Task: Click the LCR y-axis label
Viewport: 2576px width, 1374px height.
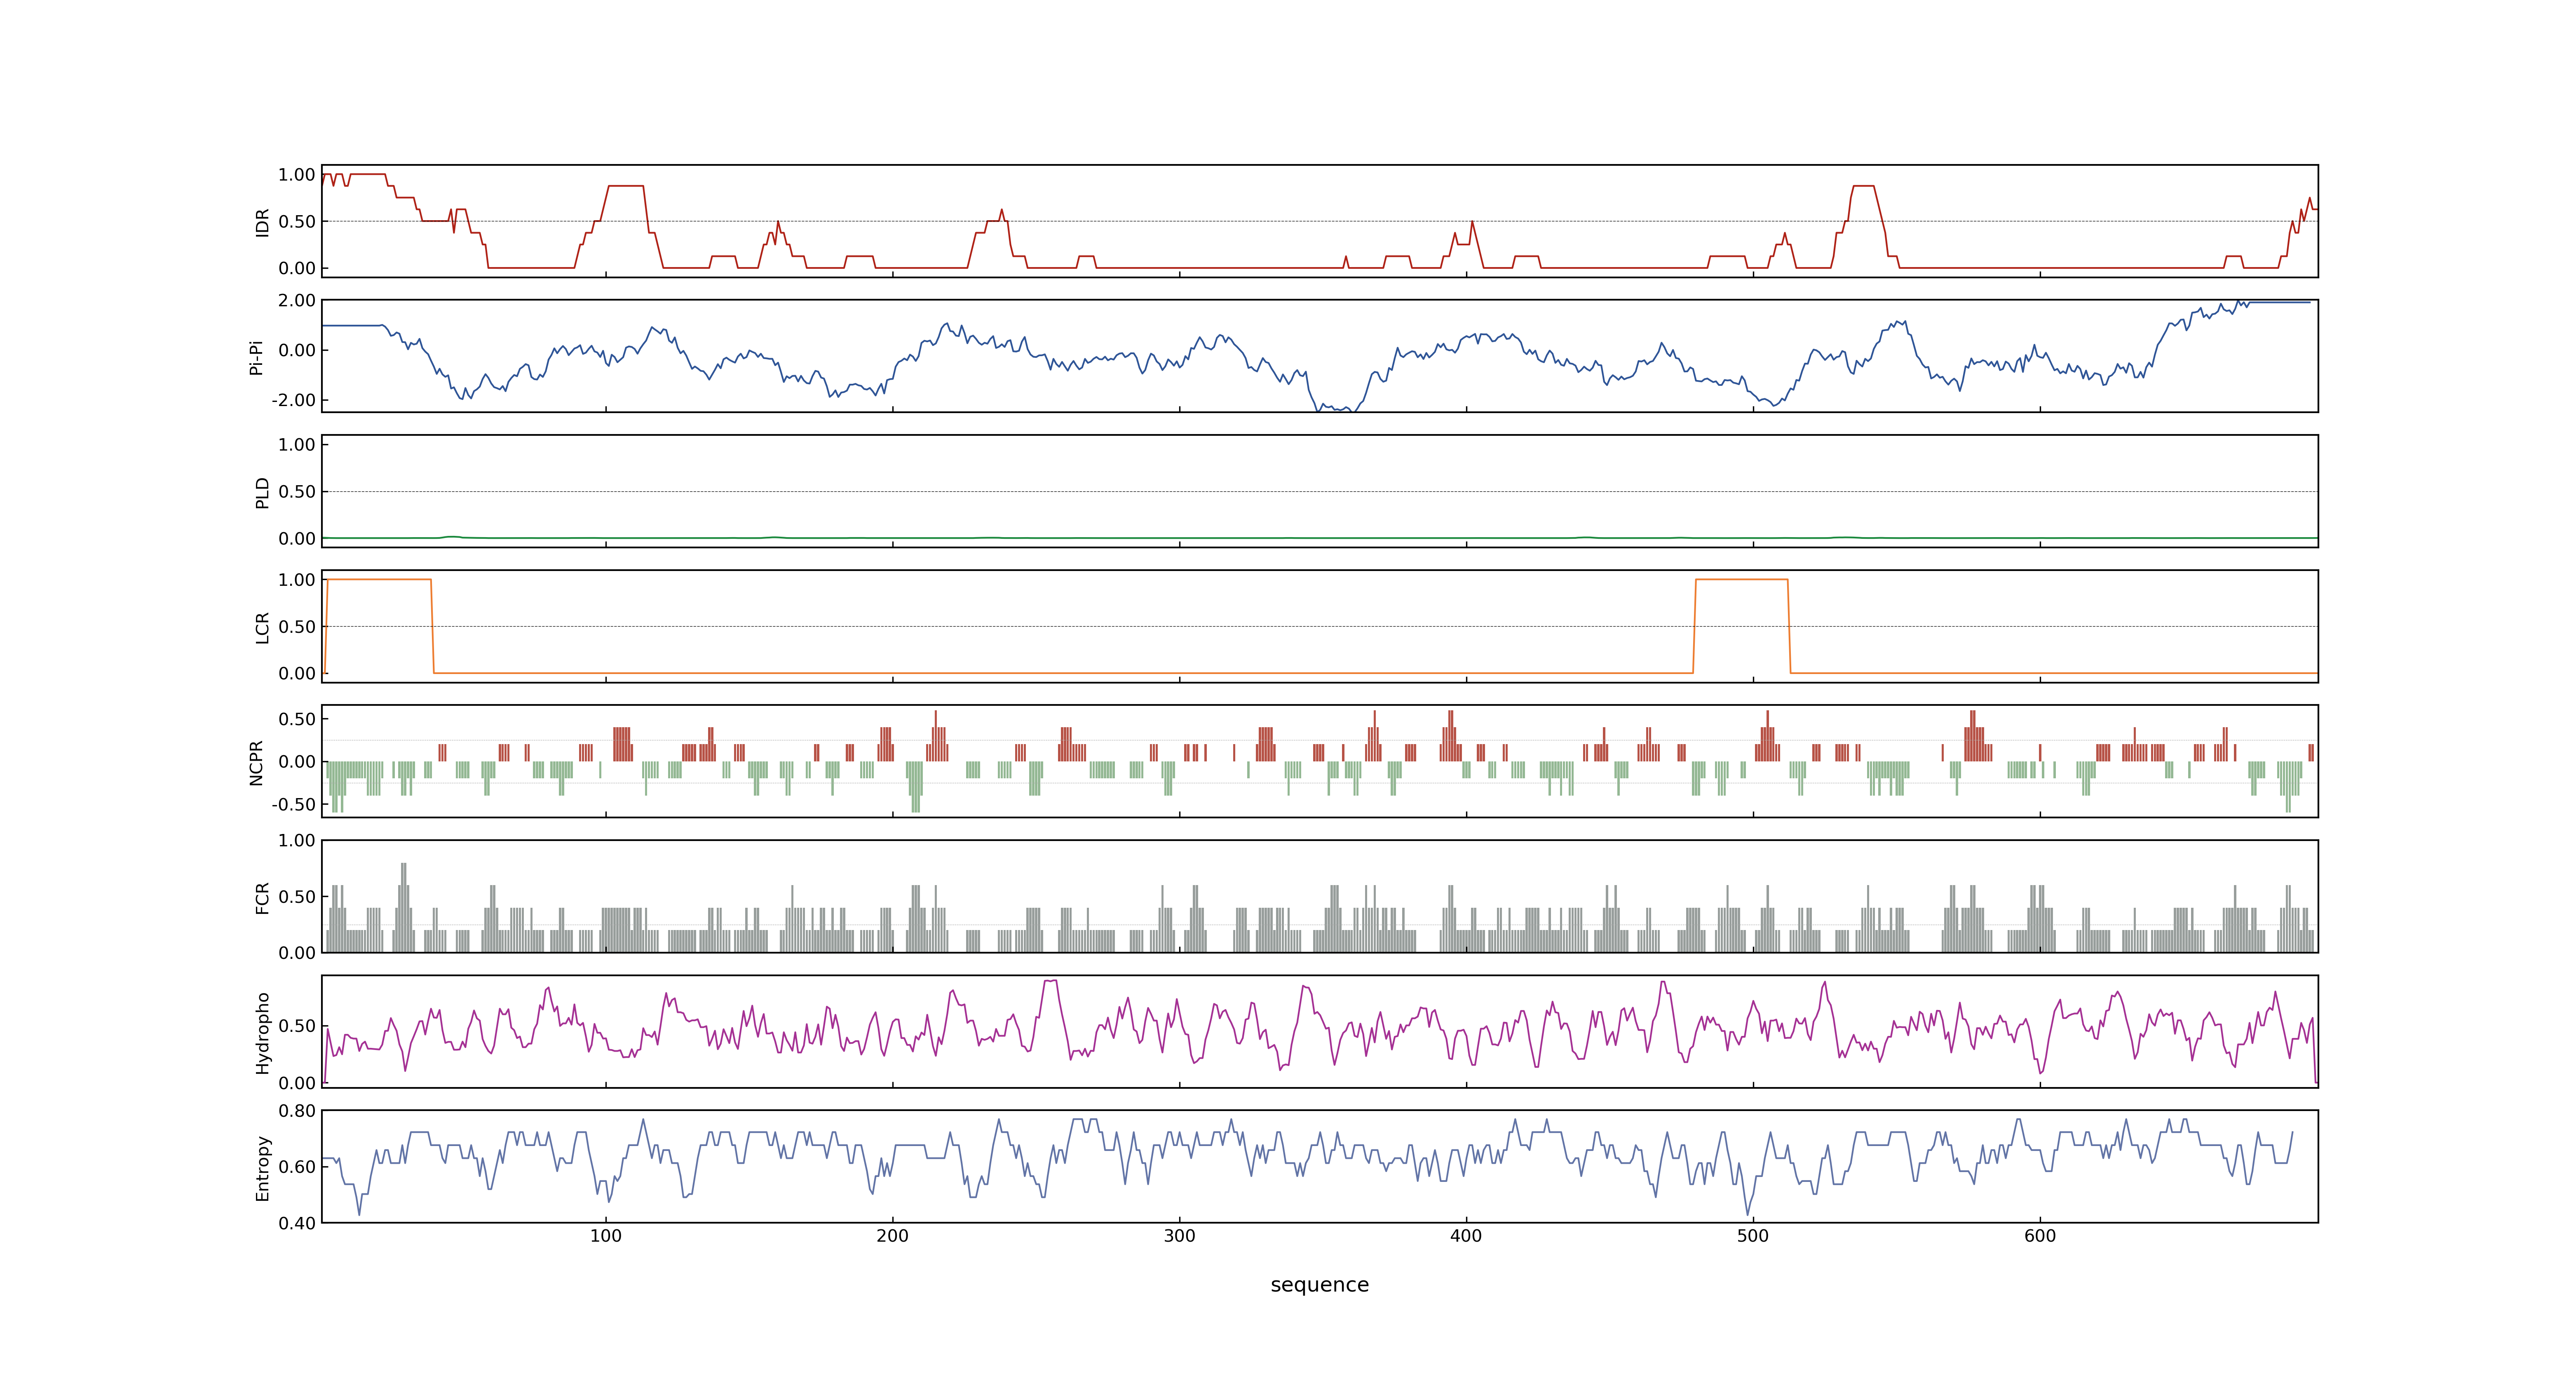Action: (262, 627)
